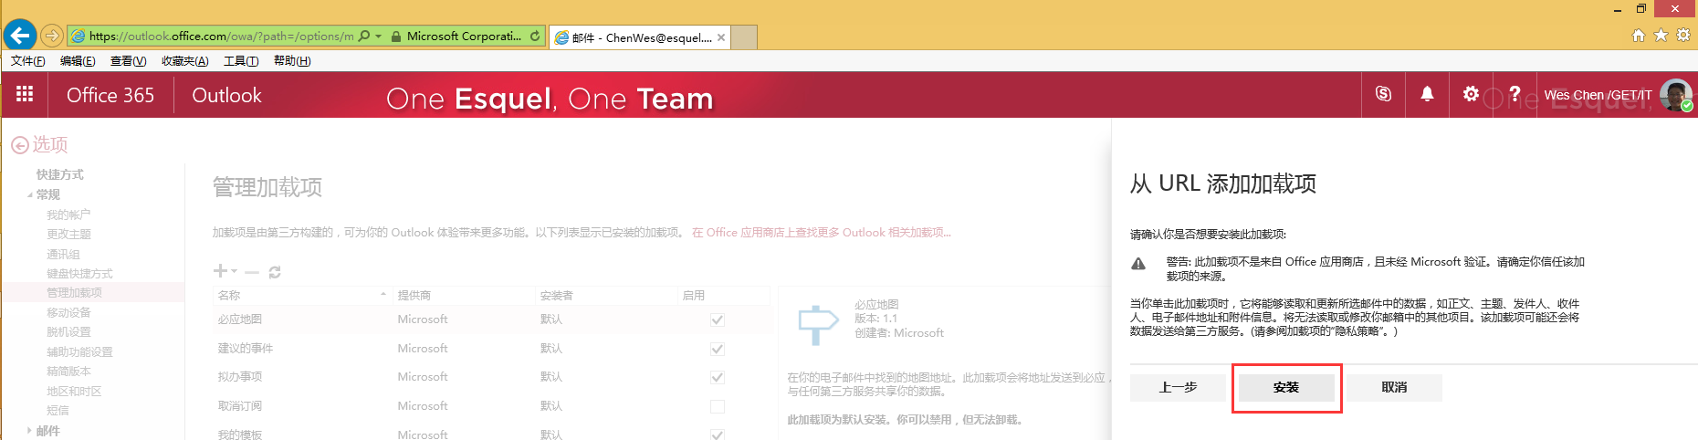
Task: Select 键盘快捷方式 in options tree
Action: coord(79,274)
